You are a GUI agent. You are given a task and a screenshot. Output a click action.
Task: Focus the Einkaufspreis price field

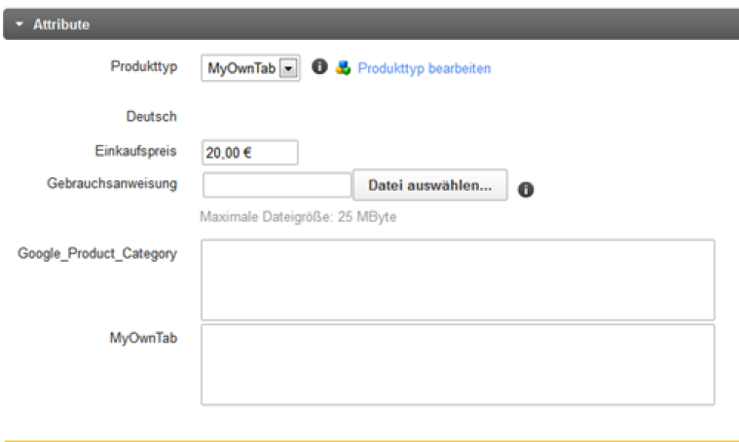(248, 152)
